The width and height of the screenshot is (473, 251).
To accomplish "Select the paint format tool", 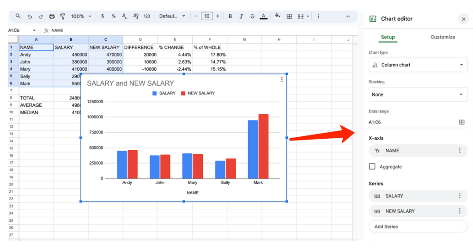I will [62, 16].
